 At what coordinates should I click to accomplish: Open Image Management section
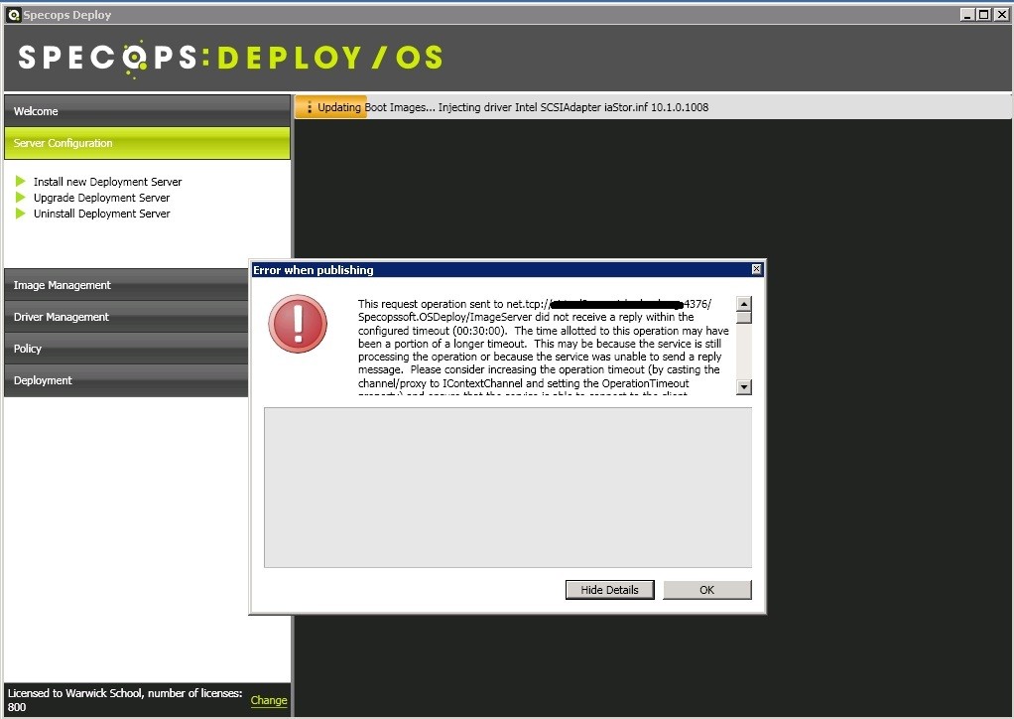[126, 285]
